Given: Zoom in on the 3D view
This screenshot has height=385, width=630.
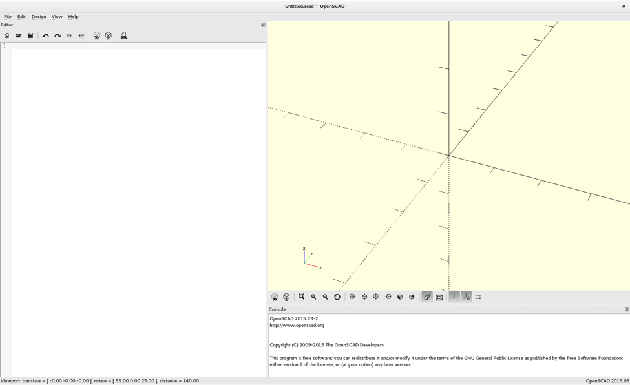Looking at the screenshot, I should coord(313,297).
